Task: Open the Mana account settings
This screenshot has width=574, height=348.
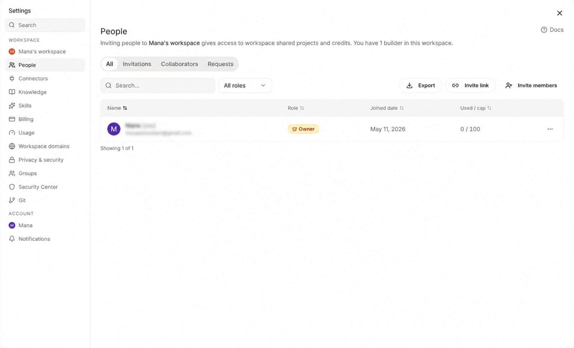Action: click(x=45, y=225)
